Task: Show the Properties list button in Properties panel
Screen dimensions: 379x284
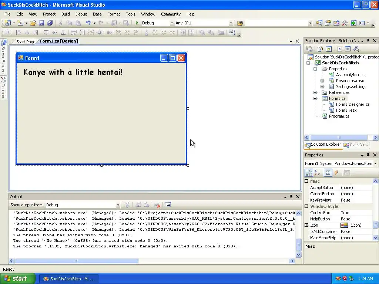Action: (x=328, y=173)
